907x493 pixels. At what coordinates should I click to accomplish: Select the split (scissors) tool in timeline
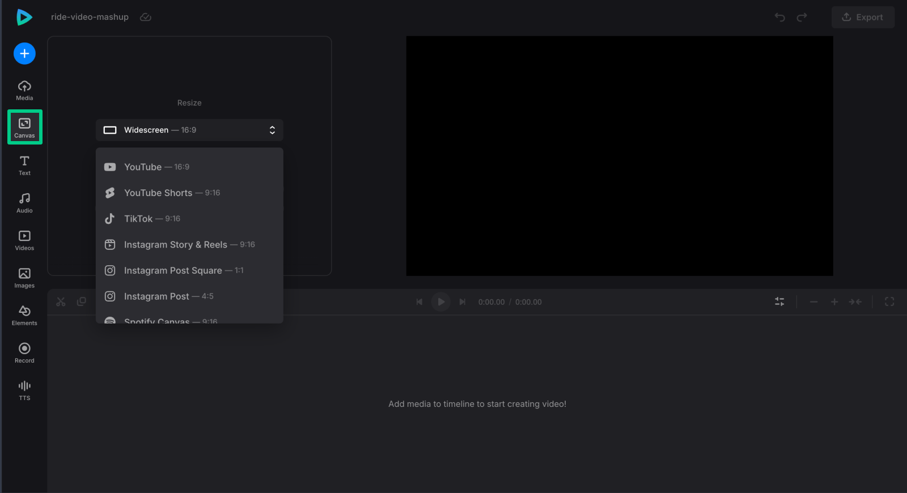click(61, 302)
